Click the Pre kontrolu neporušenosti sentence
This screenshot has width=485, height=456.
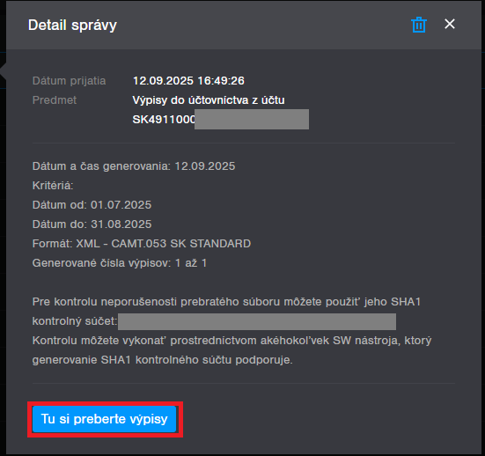pyautogui.click(x=226, y=312)
